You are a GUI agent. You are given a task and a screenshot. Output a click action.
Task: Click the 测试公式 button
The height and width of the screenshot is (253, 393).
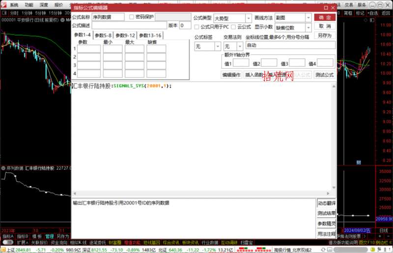click(324, 75)
